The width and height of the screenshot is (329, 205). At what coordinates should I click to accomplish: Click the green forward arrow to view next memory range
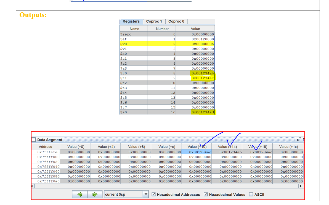pyautogui.click(x=95, y=194)
